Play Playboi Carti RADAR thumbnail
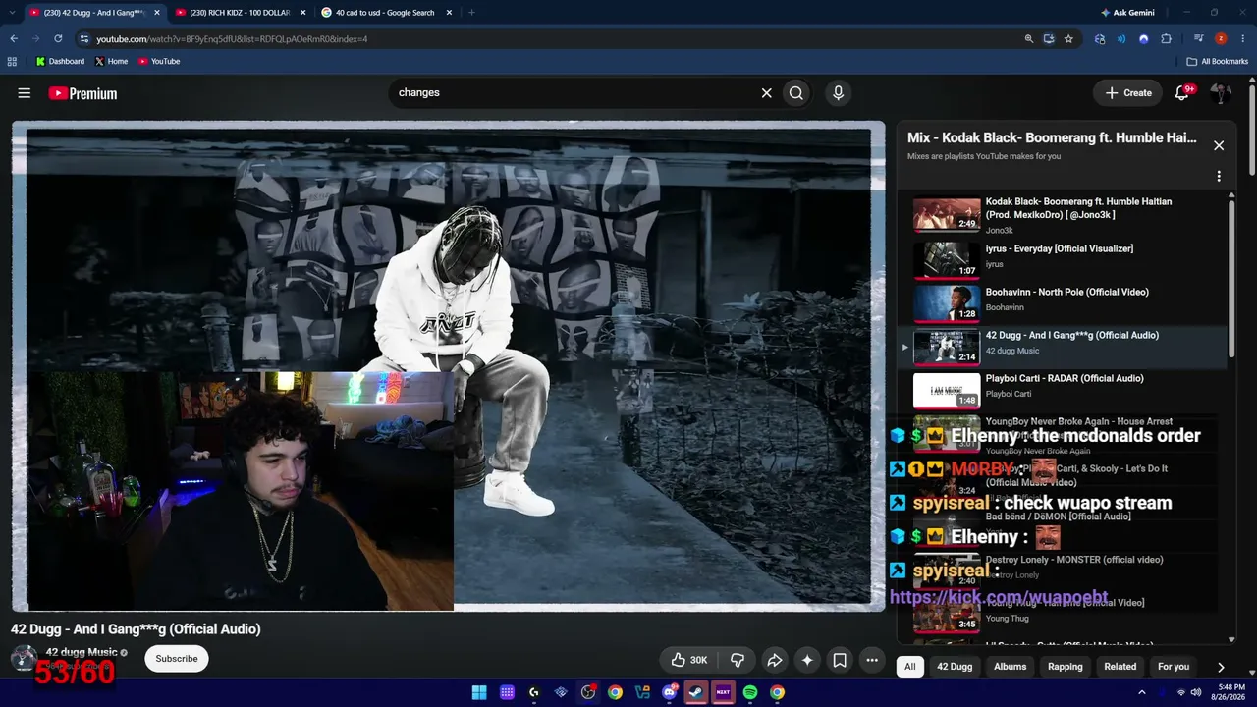The height and width of the screenshot is (707, 1257). point(947,389)
